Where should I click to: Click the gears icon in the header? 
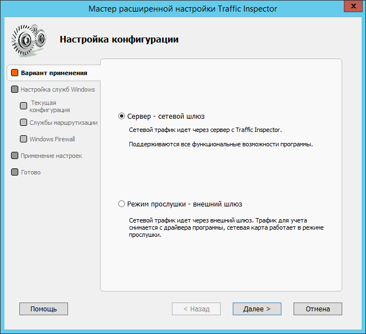(x=29, y=40)
